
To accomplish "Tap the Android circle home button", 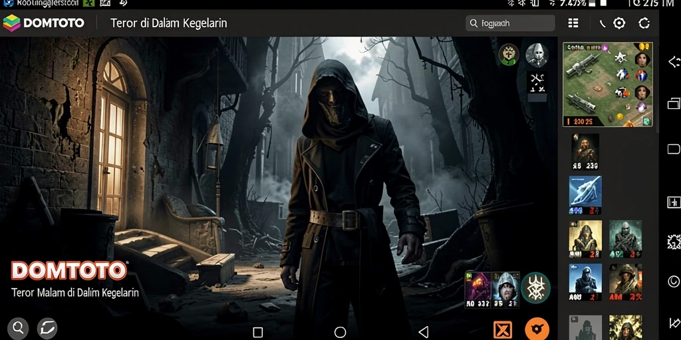I will pyautogui.click(x=340, y=332).
